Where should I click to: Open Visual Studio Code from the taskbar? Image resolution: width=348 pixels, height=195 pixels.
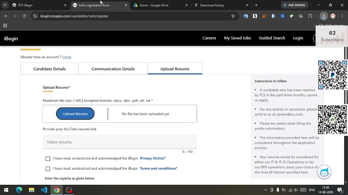point(44,190)
